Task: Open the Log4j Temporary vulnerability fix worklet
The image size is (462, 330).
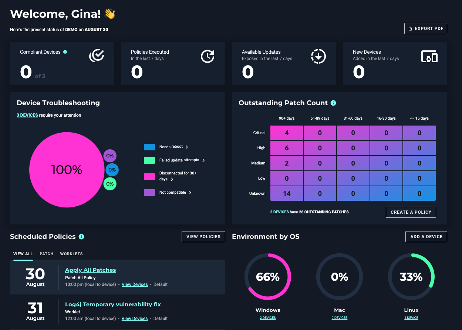Action: tap(113, 304)
